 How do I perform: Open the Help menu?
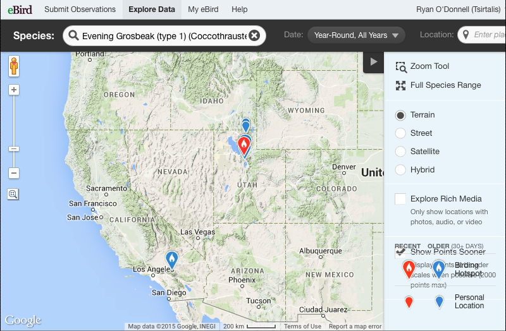pos(240,9)
